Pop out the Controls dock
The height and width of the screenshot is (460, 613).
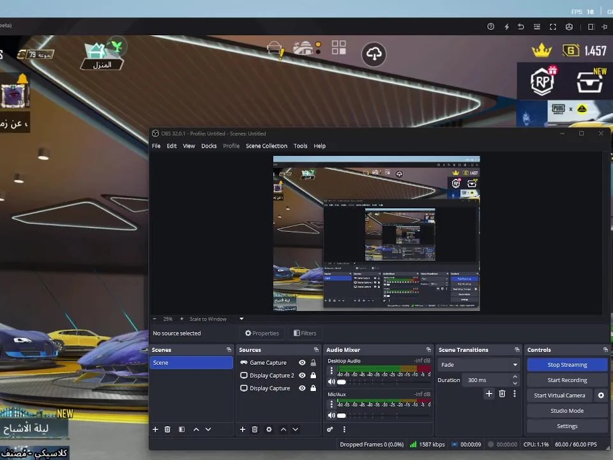pyautogui.click(x=605, y=349)
